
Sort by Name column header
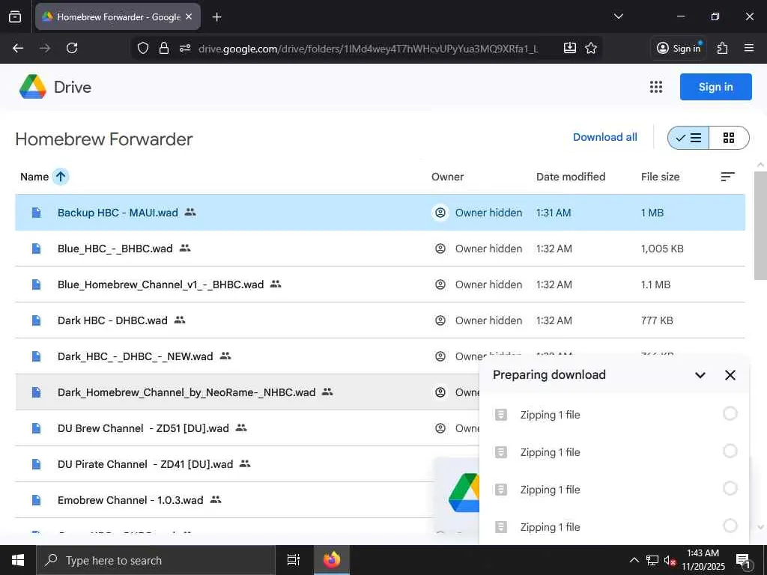coord(34,177)
